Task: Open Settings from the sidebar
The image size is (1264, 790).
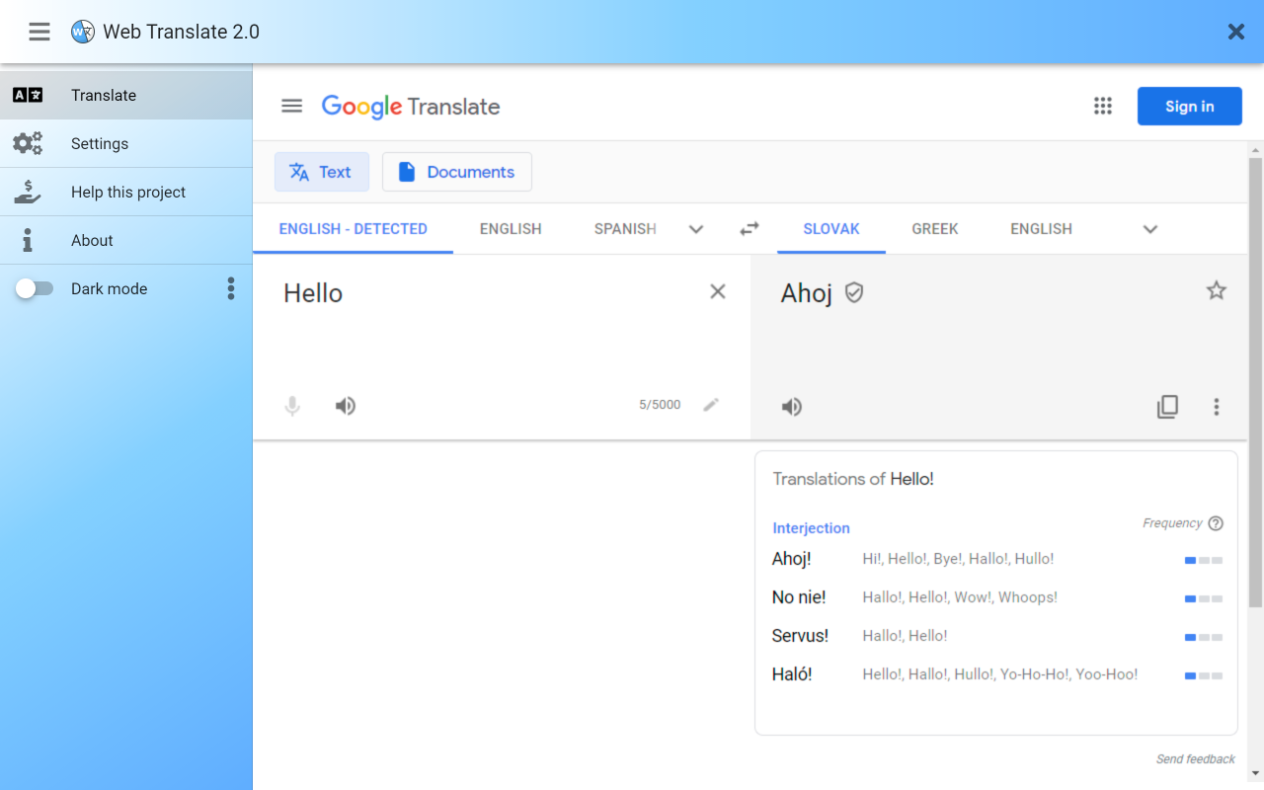Action: pyautogui.click(x=100, y=143)
